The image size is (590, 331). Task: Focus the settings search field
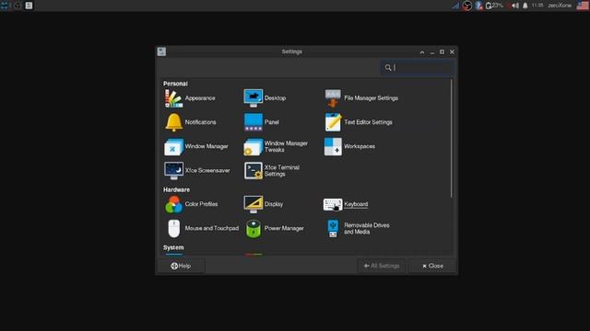pos(417,67)
